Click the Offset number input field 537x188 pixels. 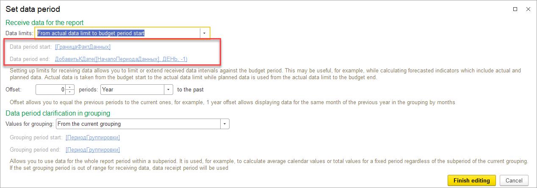click(51, 90)
